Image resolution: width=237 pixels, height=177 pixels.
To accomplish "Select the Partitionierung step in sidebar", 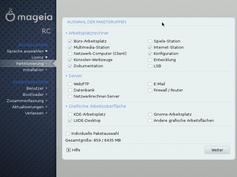I will click(30, 64).
